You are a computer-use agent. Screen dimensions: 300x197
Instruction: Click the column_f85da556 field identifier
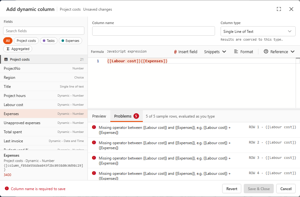tap(43, 168)
